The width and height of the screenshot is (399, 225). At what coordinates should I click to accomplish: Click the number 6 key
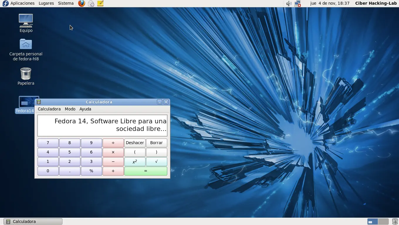[92, 152]
